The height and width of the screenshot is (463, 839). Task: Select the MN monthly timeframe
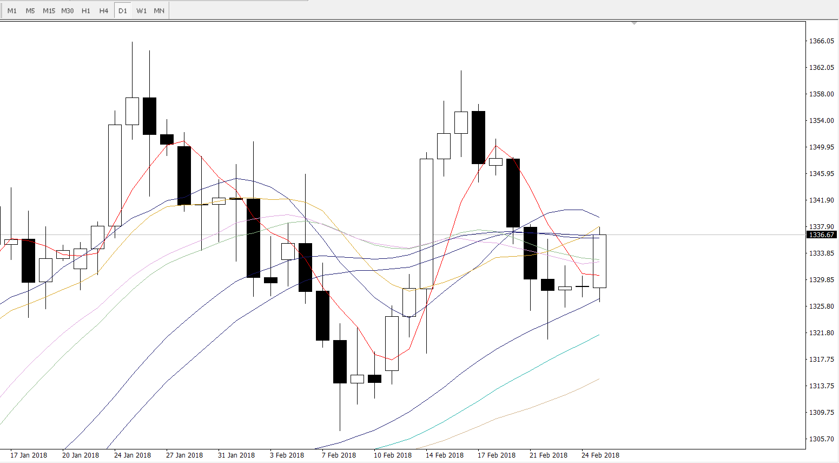tap(159, 11)
